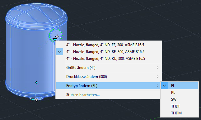Image resolution: width=201 pixels, height=120 pixels.
Task: Open the Größe ändern (4") submenu
Action: (x=109, y=68)
